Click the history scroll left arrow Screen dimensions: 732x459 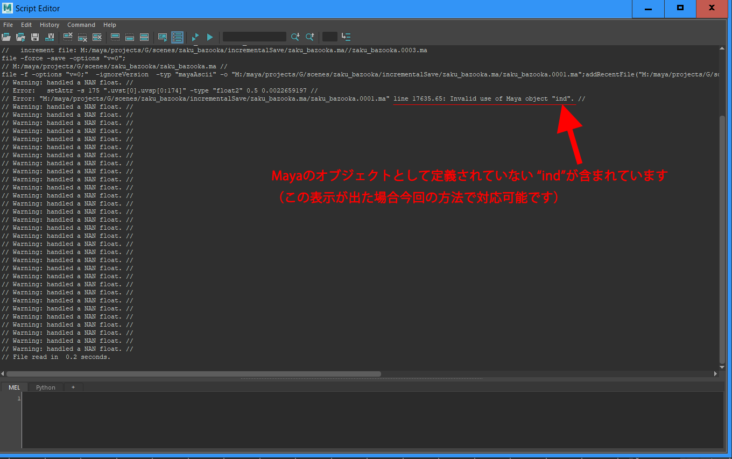coord(3,373)
